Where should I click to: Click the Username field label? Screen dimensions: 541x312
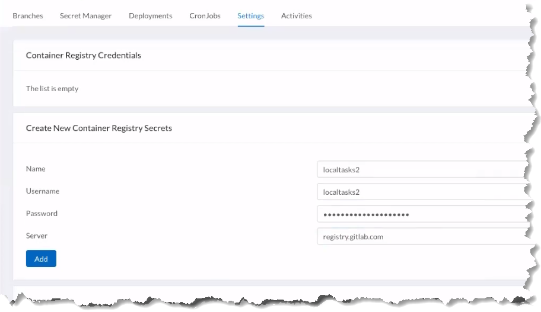point(42,191)
